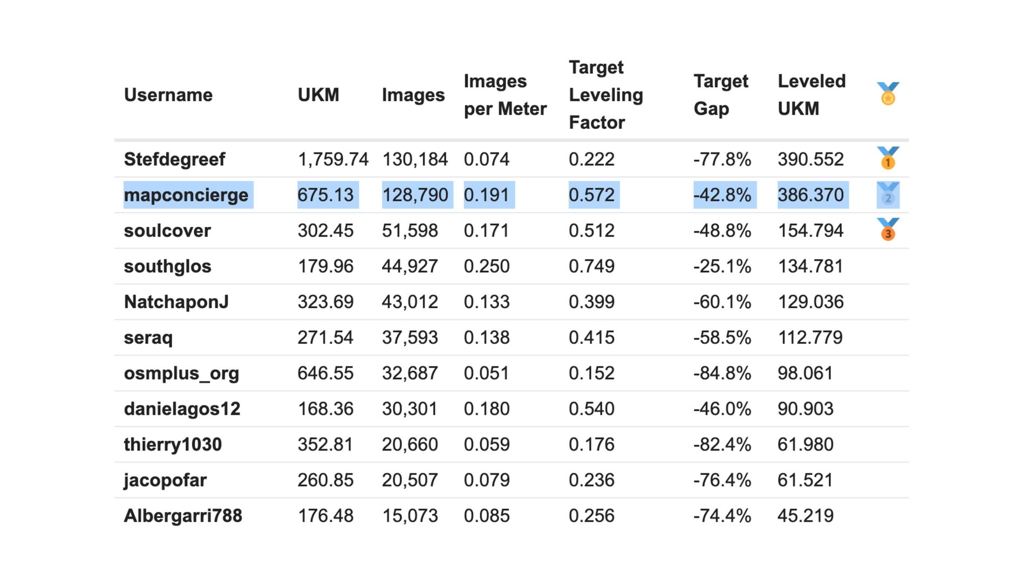Click the NatchaponJ username cell
This screenshot has height=582, width=1036.
pyautogui.click(x=176, y=302)
